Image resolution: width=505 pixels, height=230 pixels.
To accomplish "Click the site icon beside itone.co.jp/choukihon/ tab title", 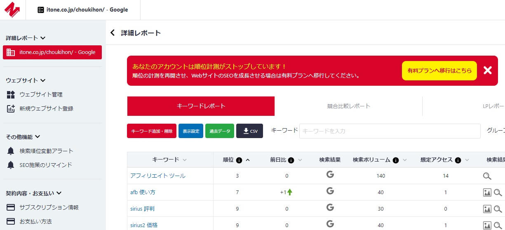I will click(x=41, y=10).
